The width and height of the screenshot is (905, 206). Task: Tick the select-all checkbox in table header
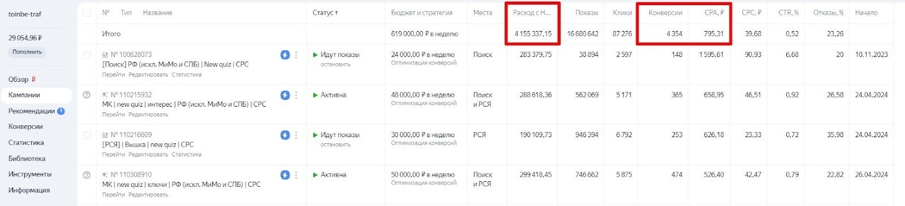tap(87, 12)
